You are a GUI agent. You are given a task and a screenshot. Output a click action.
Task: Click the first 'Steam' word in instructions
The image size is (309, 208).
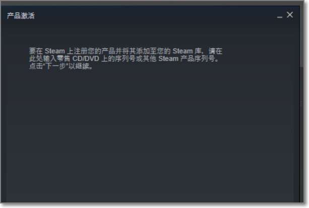pos(55,51)
